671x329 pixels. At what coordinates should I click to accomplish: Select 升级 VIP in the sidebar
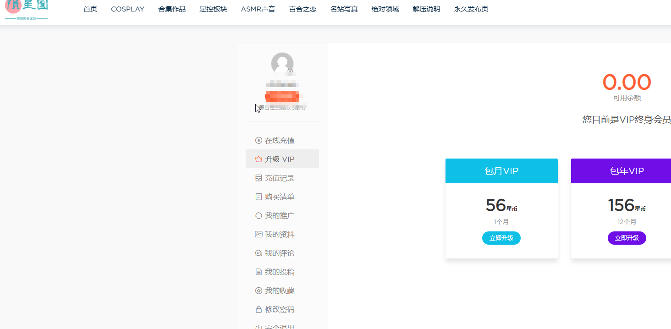tap(282, 159)
